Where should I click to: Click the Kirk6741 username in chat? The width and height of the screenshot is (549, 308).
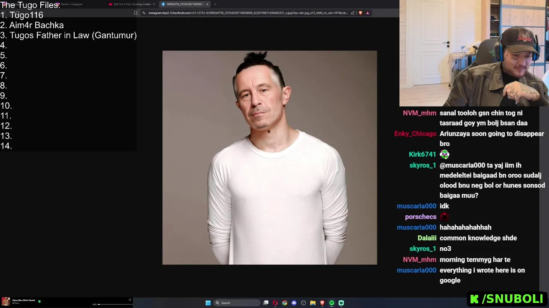(x=422, y=154)
